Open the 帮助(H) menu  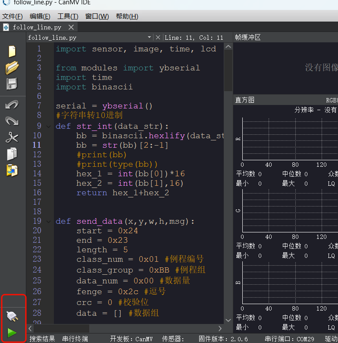point(127,16)
